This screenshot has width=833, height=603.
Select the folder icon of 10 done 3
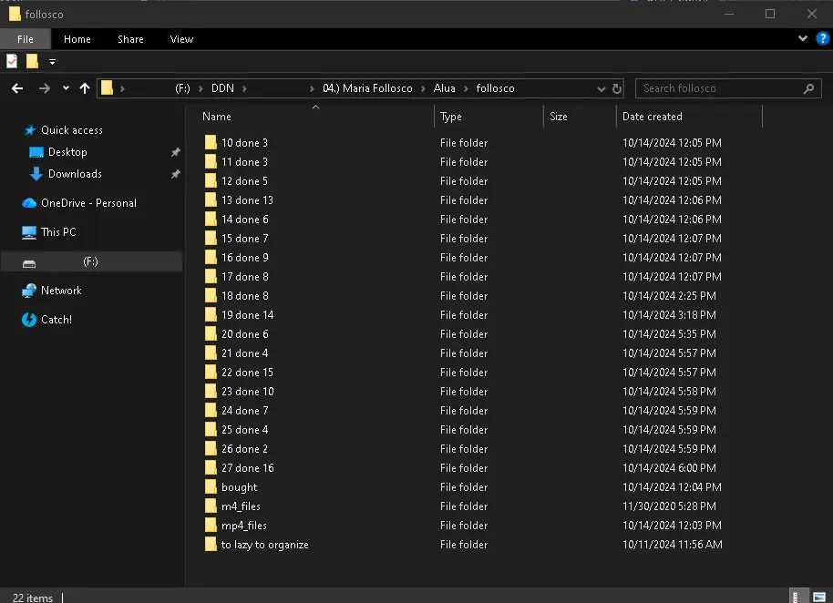point(211,142)
